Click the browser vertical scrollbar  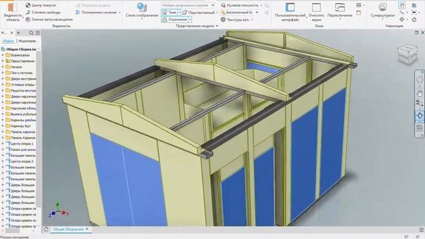coord(39,129)
